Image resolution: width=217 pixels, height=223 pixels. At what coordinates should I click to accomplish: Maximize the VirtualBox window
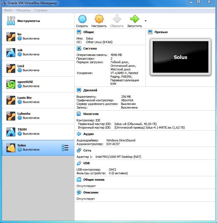click(199, 2)
